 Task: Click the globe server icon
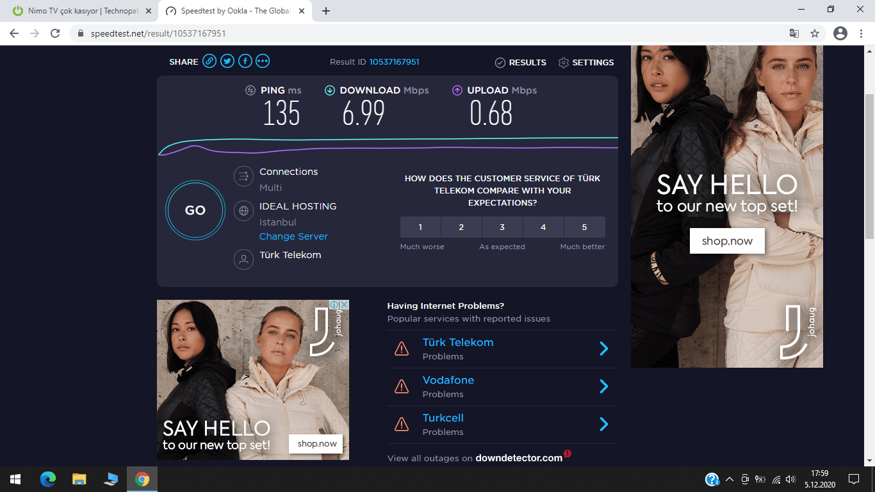coord(243,211)
